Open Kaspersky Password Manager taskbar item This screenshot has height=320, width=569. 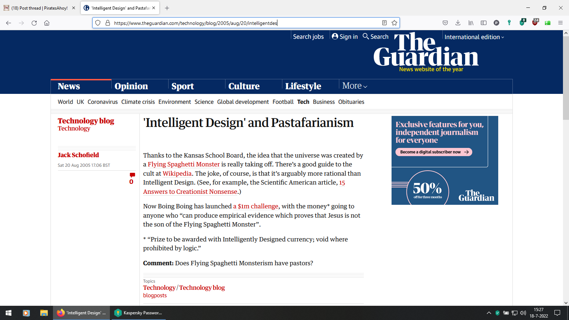[138, 313]
